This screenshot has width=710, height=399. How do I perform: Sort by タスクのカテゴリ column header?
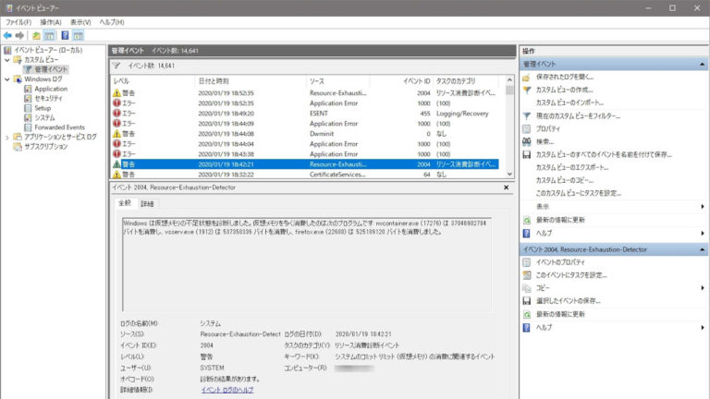pyautogui.click(x=466, y=81)
